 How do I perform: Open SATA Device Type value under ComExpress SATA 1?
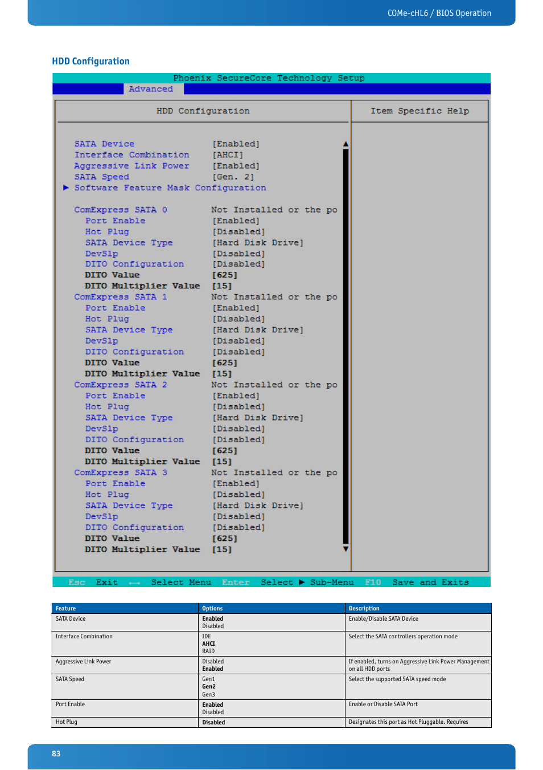point(258,329)
